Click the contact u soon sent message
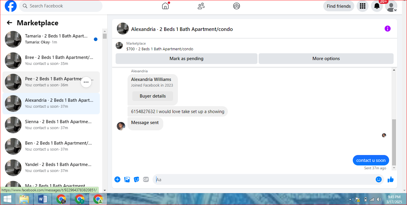 pos(371,160)
